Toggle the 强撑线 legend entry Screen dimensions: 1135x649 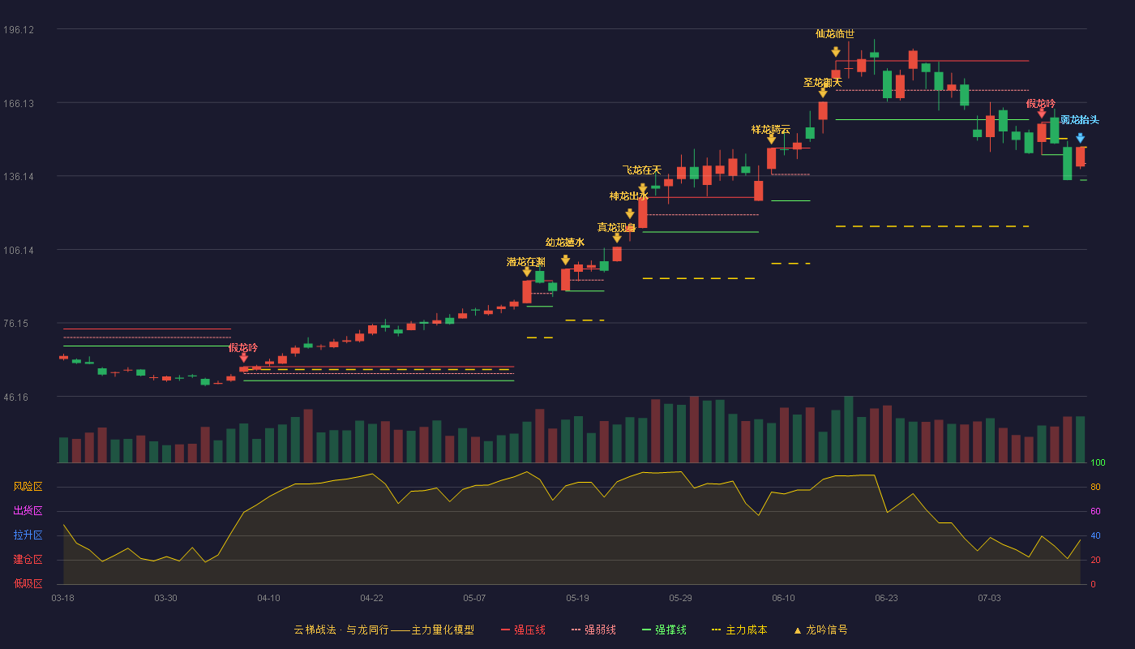pyautogui.click(x=664, y=630)
